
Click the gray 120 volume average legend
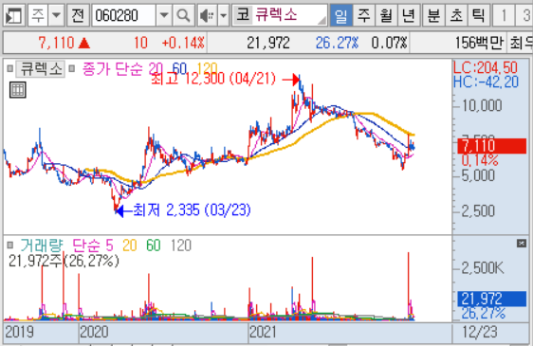point(181,246)
